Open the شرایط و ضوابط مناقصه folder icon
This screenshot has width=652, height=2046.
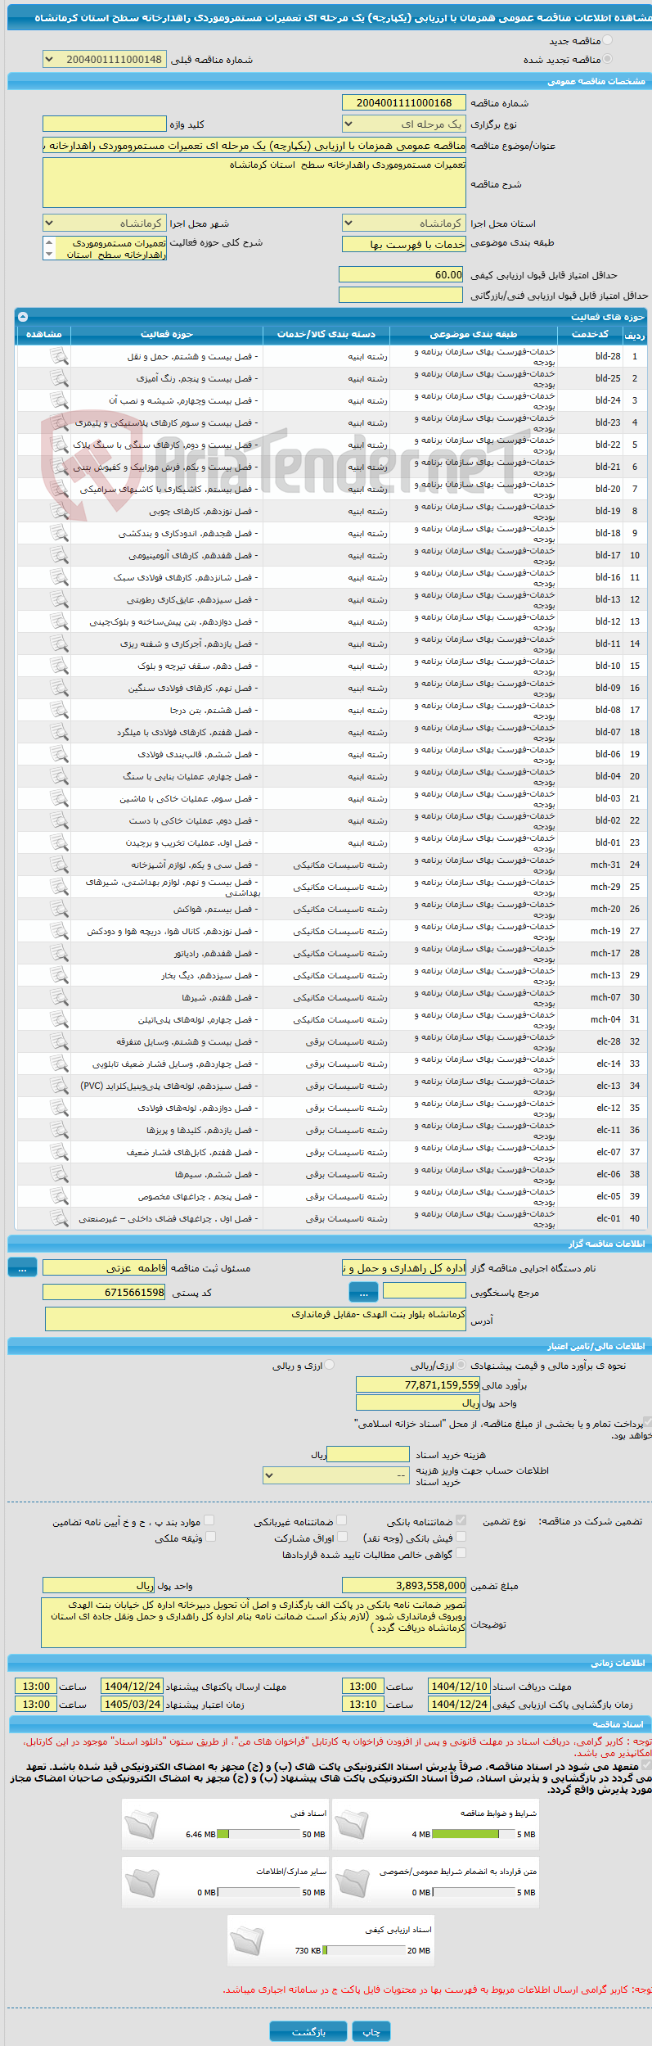click(352, 1824)
